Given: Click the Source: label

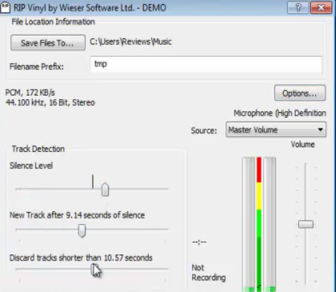Looking at the screenshot, I should click(204, 130).
